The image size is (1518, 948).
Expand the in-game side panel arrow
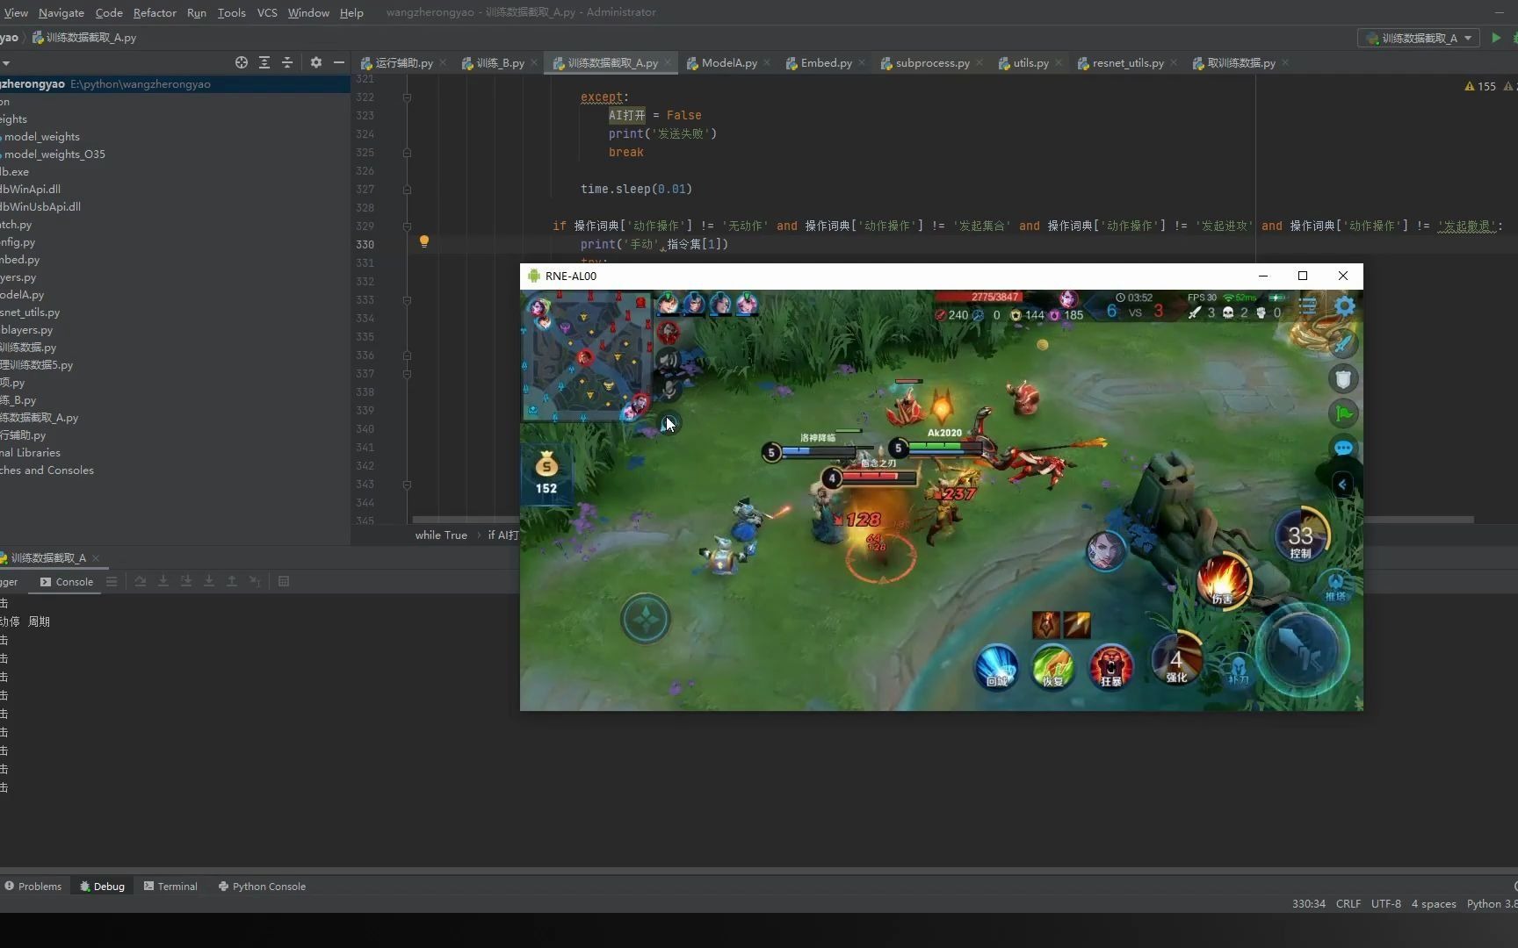pyautogui.click(x=1342, y=485)
